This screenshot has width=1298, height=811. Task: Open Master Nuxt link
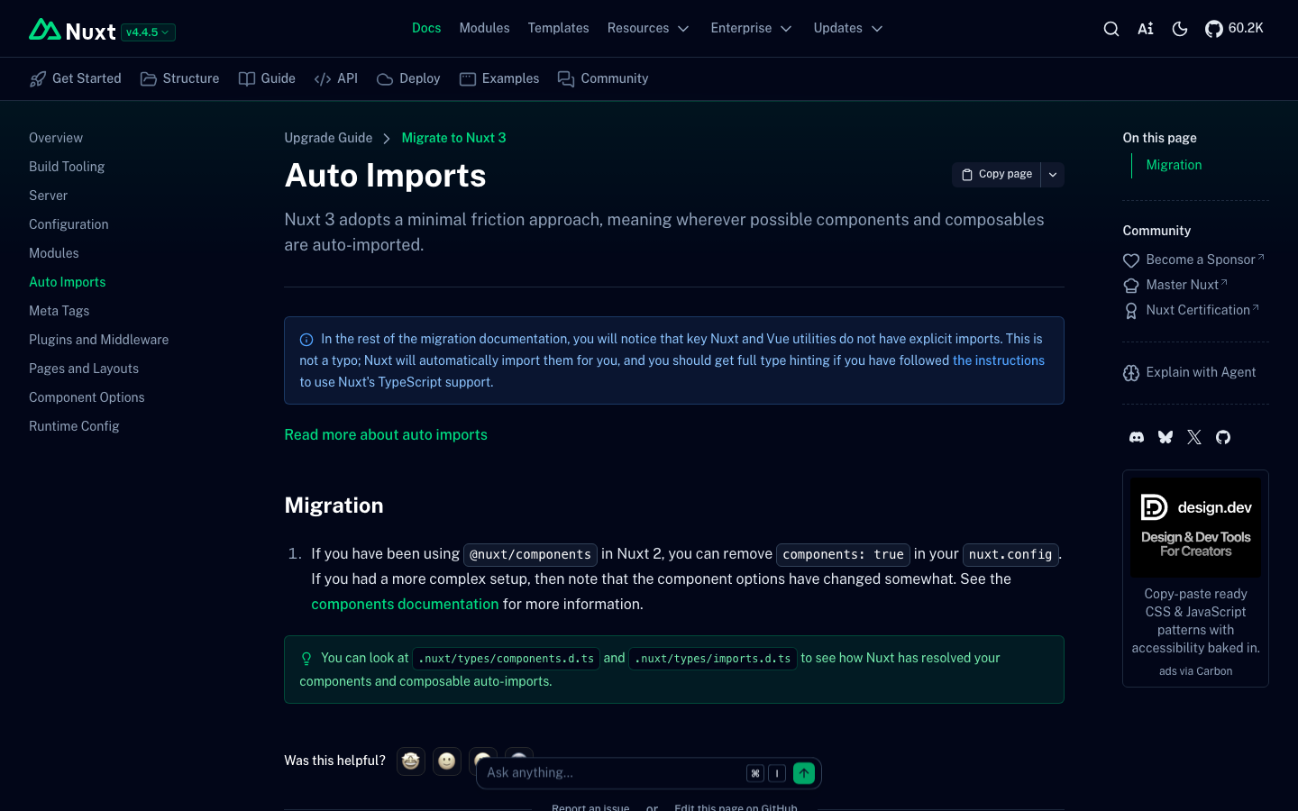point(1175,285)
